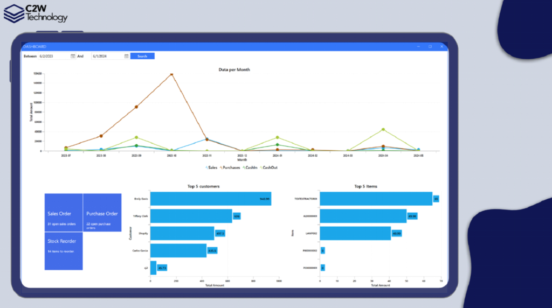Image resolution: width=552 pixels, height=308 pixels.
Task: Open the Purchase Order tile
Action: coord(102,213)
